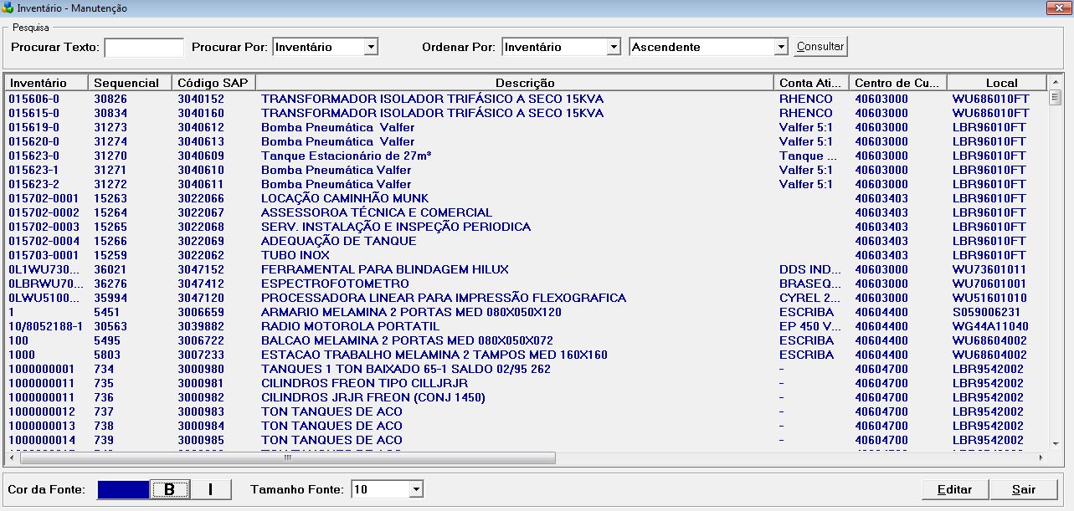
Task: Open the Cor da Fonte blue swatch
Action: pos(123,489)
